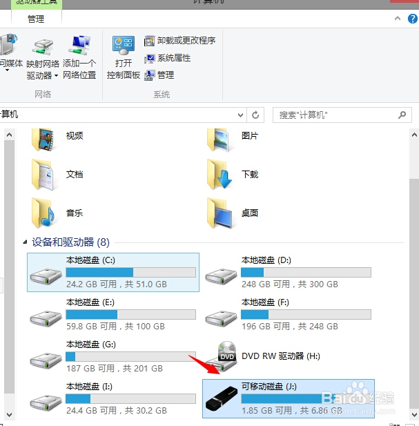The image size is (419, 426).
Task: Select the 音乐 folder icon
Action: tap(43, 213)
